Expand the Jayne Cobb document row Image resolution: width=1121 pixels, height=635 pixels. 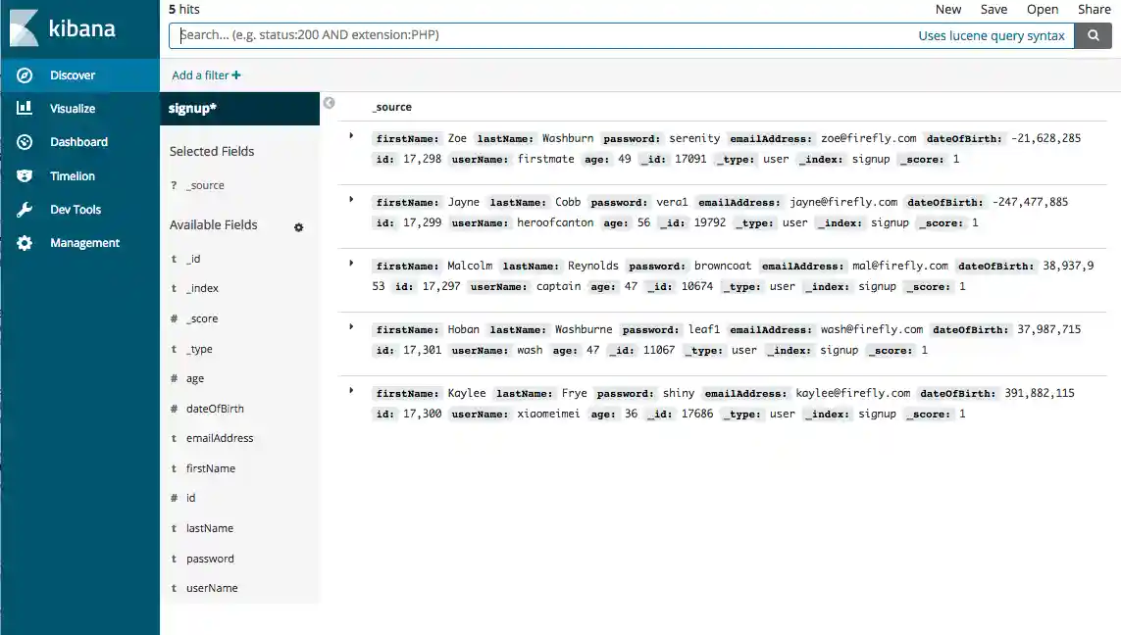click(x=351, y=200)
